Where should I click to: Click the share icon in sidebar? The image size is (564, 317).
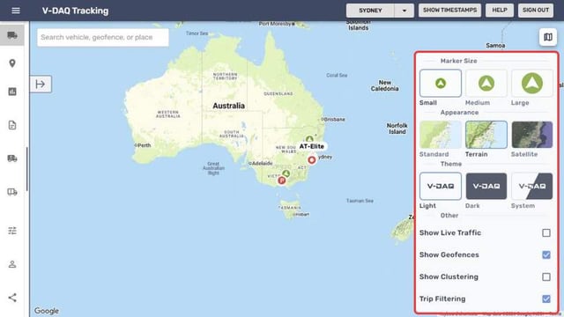point(12,298)
